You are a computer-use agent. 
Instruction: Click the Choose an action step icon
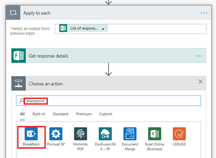pos(19,83)
